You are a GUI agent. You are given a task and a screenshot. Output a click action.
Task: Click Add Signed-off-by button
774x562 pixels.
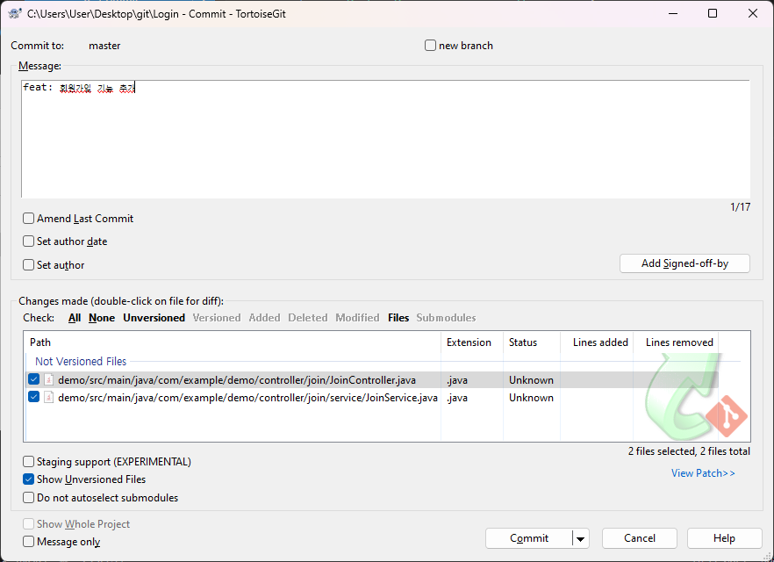point(684,263)
